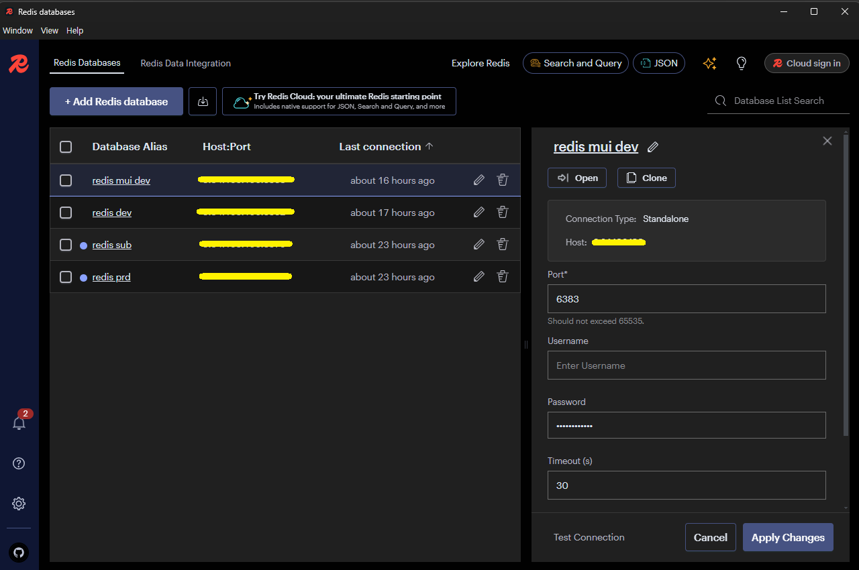Open the settings gear icon
The height and width of the screenshot is (570, 859).
point(19,504)
